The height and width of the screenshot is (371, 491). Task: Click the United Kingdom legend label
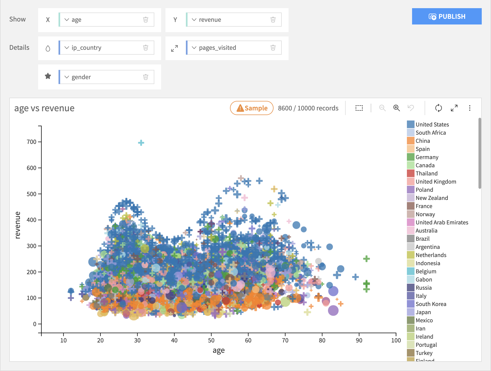(436, 182)
